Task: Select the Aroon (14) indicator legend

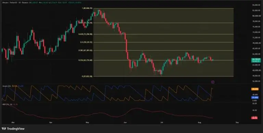Action: click(x=7, y=86)
